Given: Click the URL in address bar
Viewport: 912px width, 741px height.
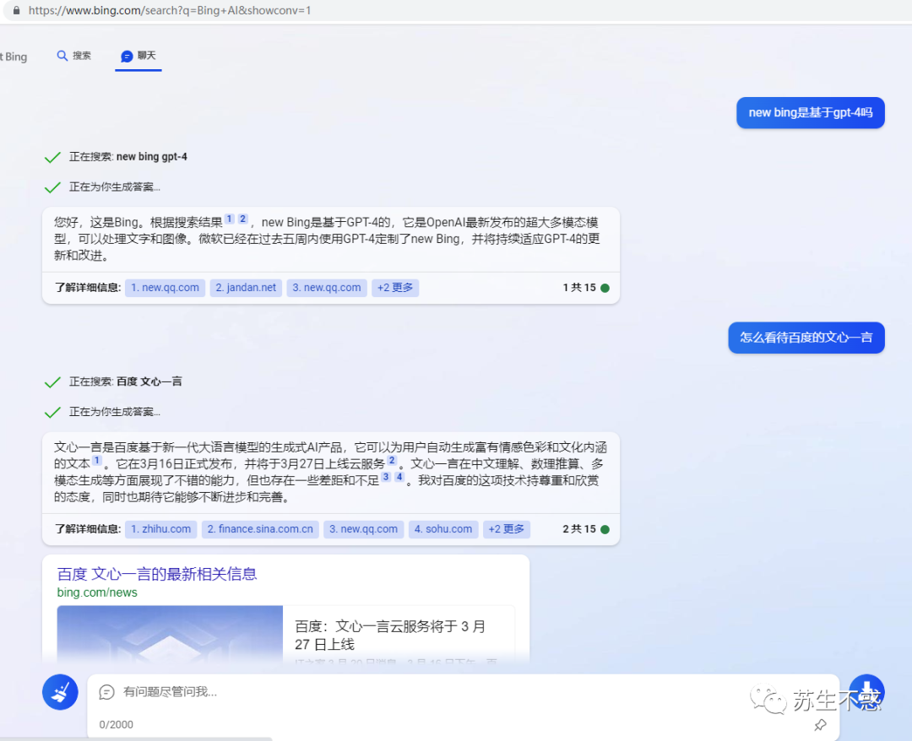Looking at the screenshot, I should (169, 10).
